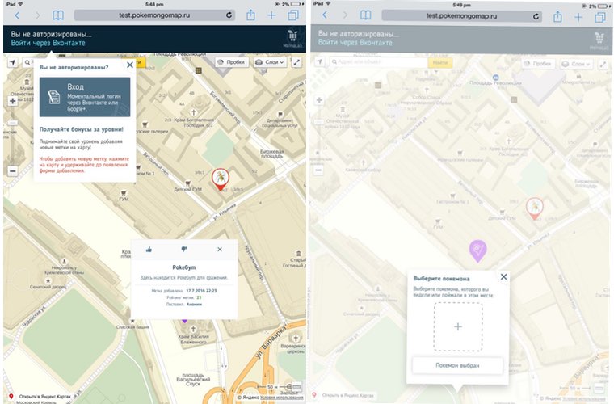The width and height of the screenshot is (614, 404).
Task: Click yellow 'Найти' search button on right map
Action: 440,62
